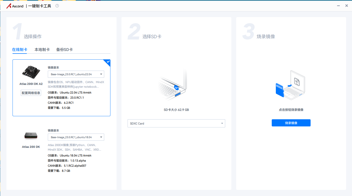Click the 配置网络信息 button
The image size is (352, 196).
(x=31, y=93)
